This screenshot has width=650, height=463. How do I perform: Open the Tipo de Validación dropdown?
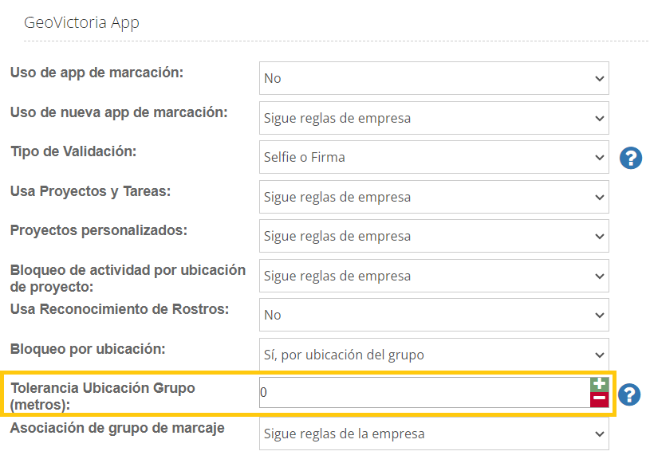point(434,157)
